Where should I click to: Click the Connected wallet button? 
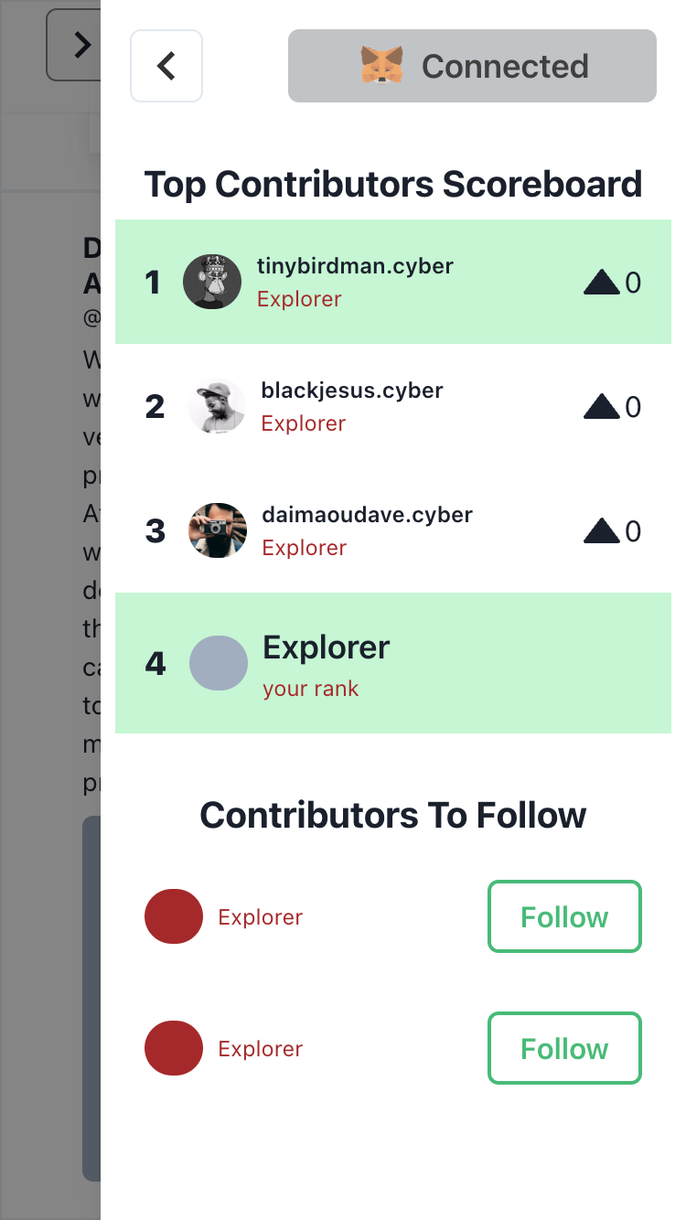click(x=472, y=66)
